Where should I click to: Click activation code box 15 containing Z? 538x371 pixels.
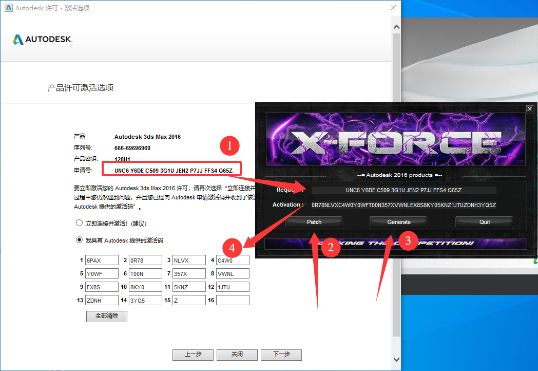[x=189, y=300]
